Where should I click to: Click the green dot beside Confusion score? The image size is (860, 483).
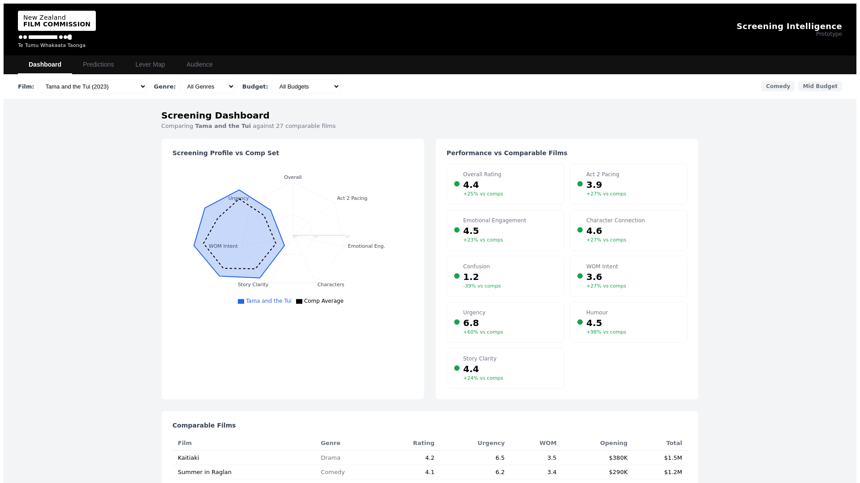pos(457,276)
